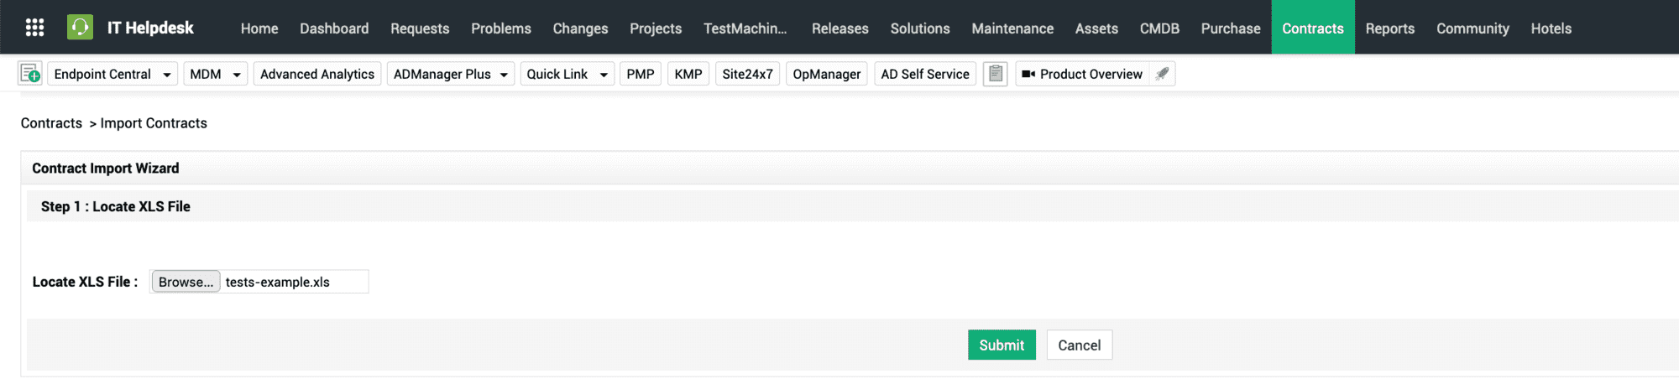This screenshot has width=1679, height=379.
Task: Select the Contracts tab
Action: pyautogui.click(x=1313, y=28)
